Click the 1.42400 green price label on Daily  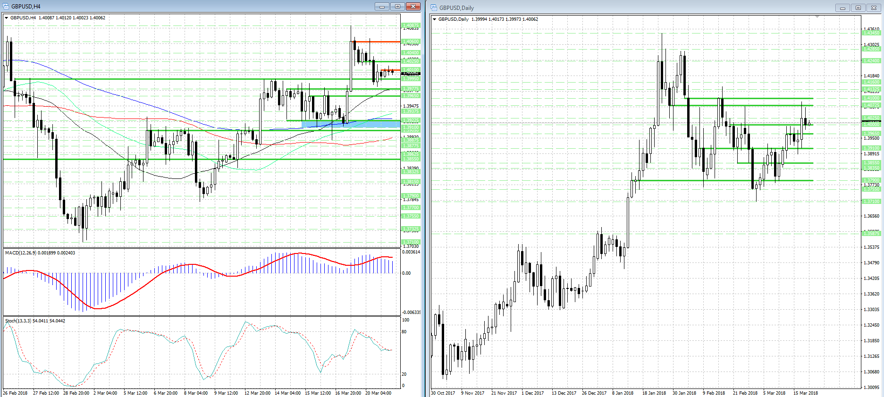coord(871,61)
